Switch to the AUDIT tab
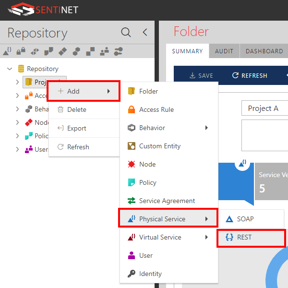This screenshot has height=288, width=288. [224, 51]
